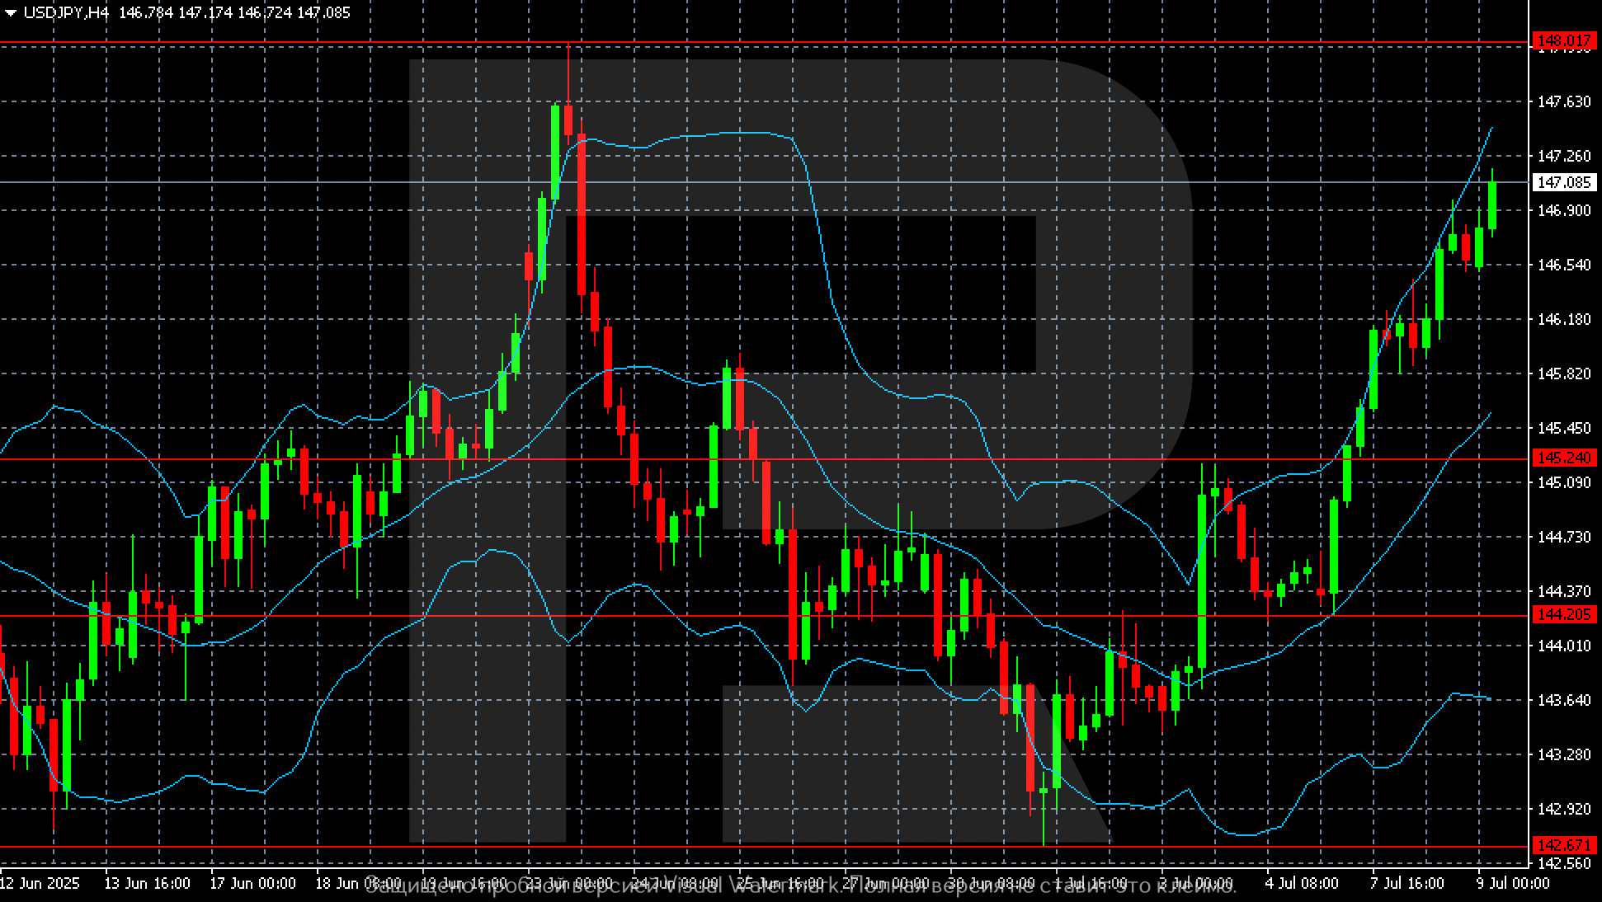The width and height of the screenshot is (1602, 902).
Task: Click the OHLC values in chart header
Action: [234, 13]
